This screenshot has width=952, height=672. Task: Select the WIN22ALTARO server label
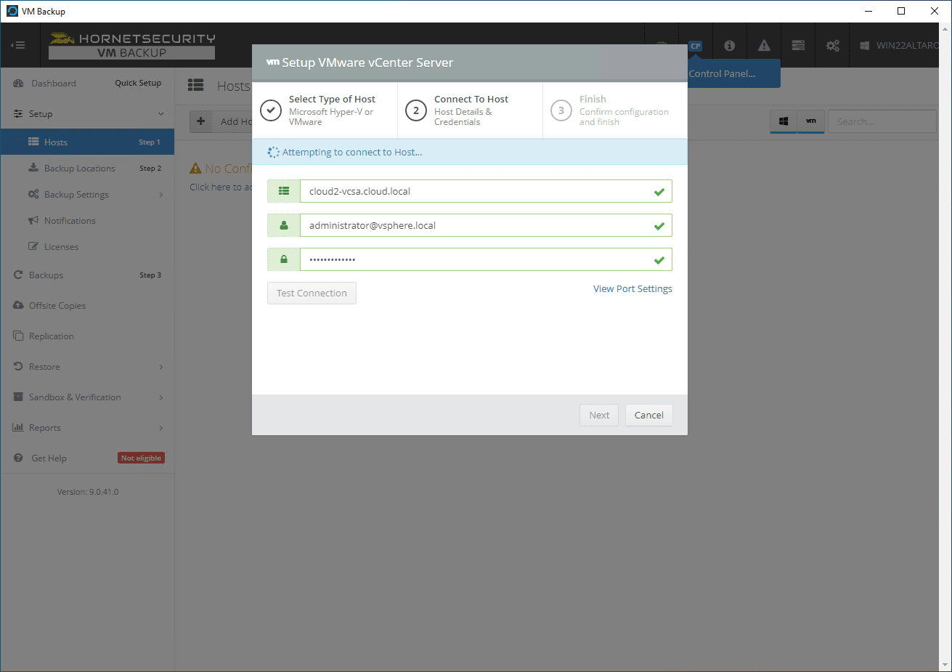[907, 46]
